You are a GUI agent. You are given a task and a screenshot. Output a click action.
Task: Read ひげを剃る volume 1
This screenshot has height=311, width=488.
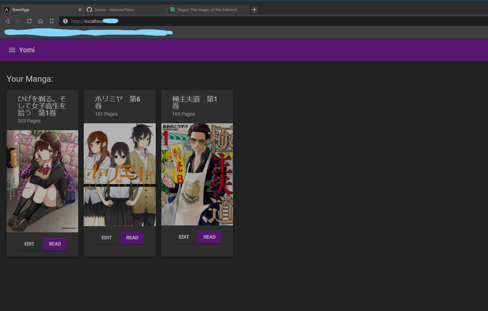click(55, 244)
